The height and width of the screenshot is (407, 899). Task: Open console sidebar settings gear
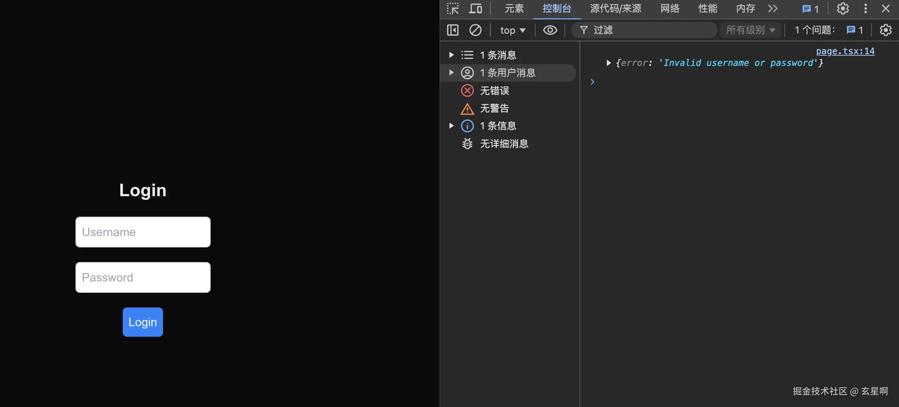[885, 30]
